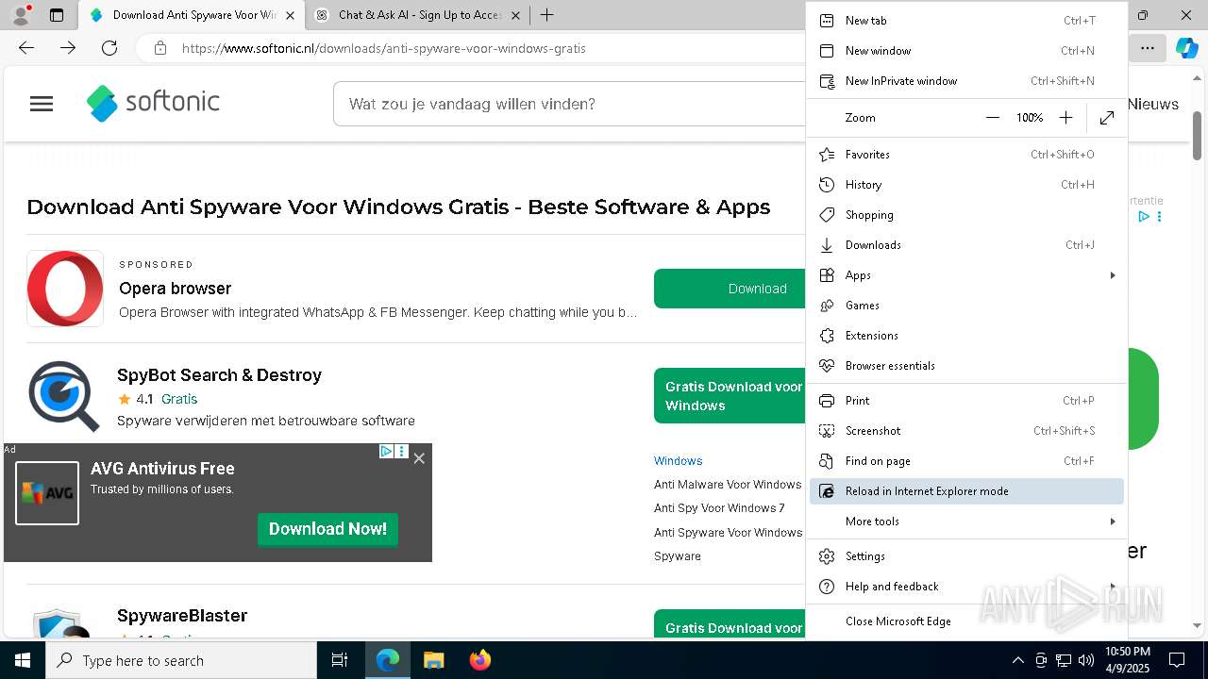Open Anti Malware Voor Windows link
1208x679 pixels.
728,485
